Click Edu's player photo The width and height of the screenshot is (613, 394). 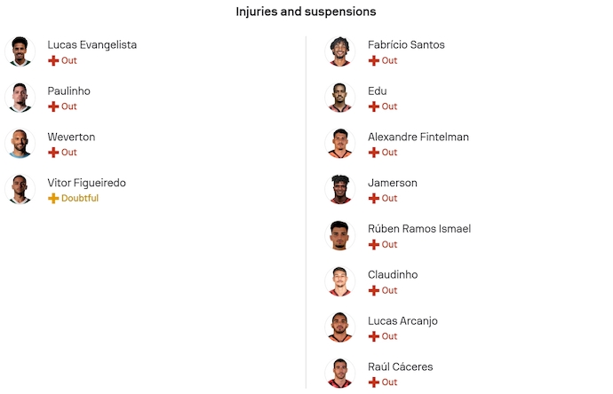point(339,98)
